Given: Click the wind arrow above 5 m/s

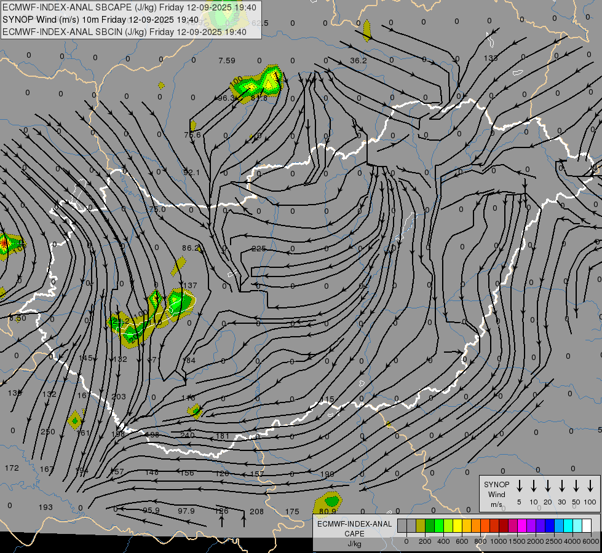Looking at the screenshot, I should coord(520,486).
